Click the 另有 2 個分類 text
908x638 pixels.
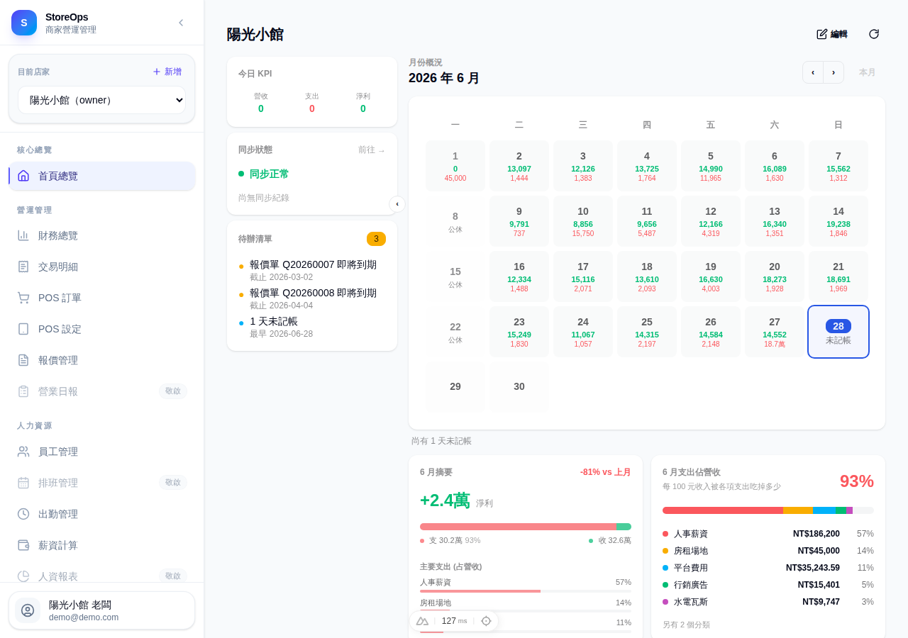coord(686,625)
